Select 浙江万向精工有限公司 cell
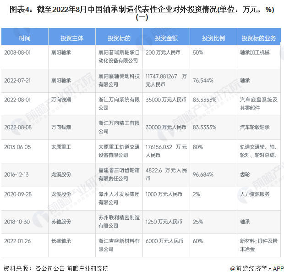The image size is (284, 278). pos(119,128)
